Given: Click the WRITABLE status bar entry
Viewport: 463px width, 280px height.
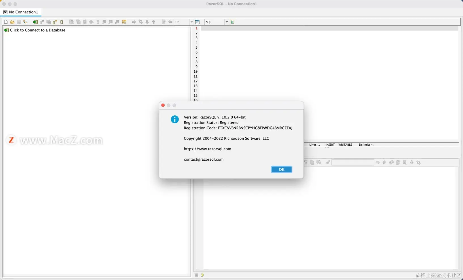Looking at the screenshot, I should [x=345, y=145].
